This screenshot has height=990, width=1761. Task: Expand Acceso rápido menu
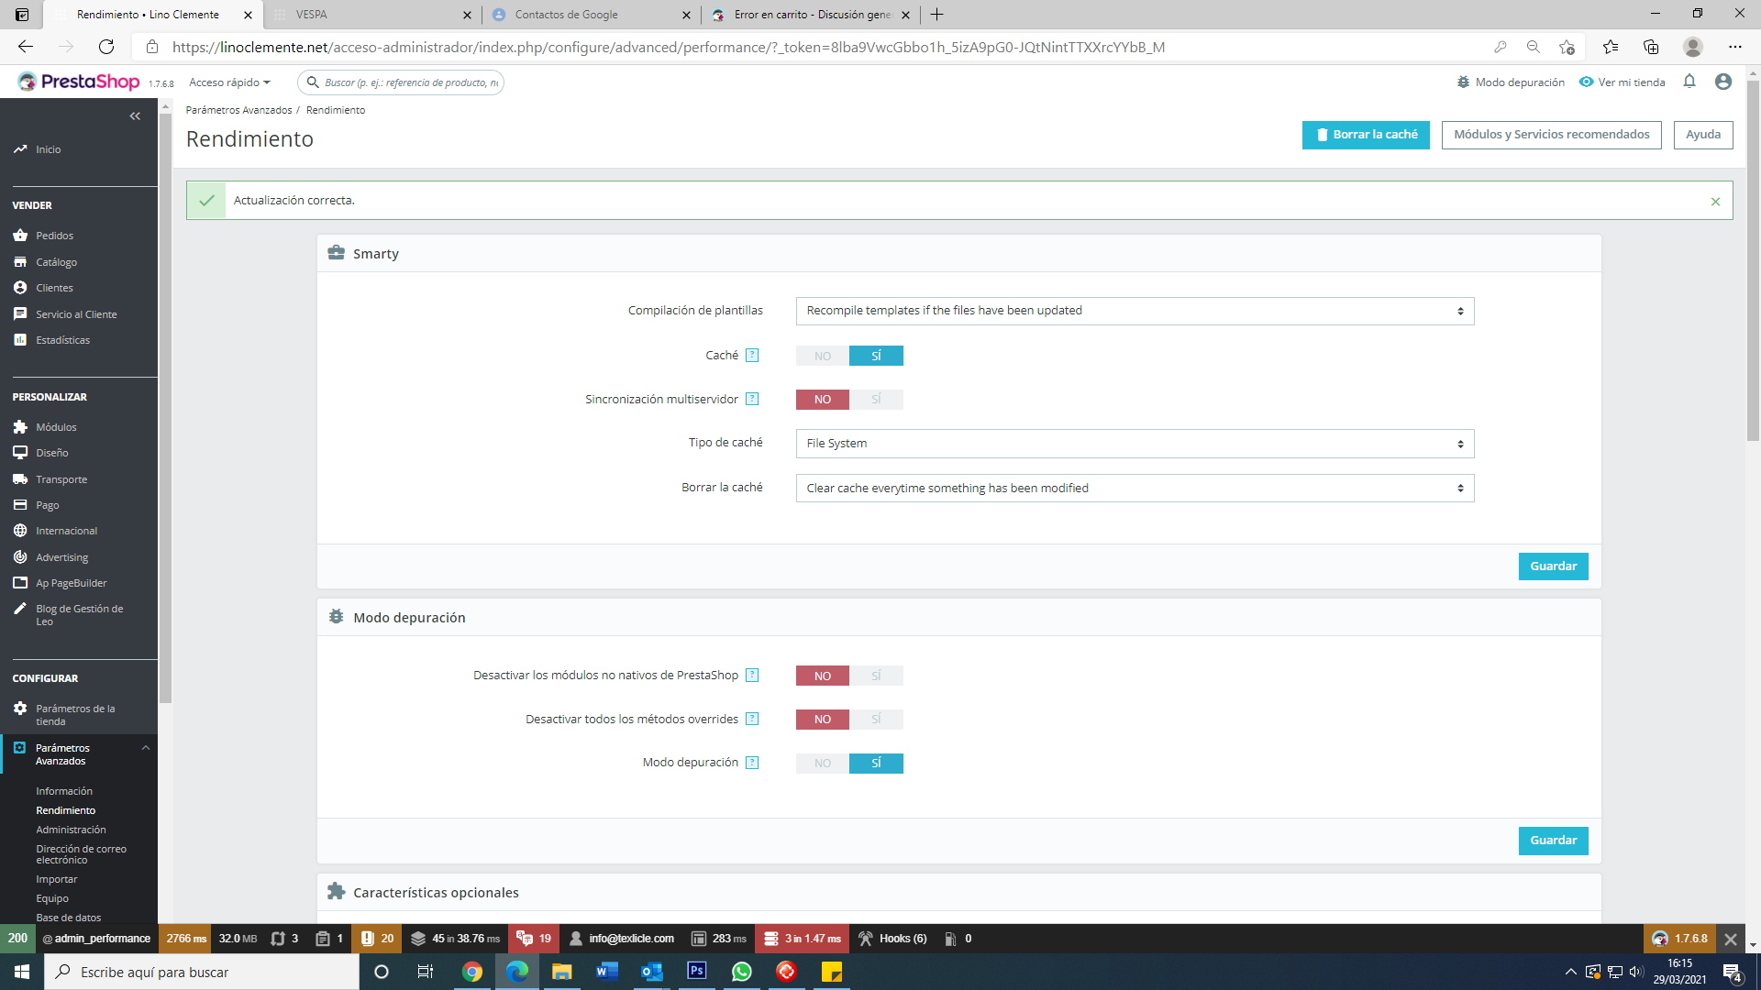tap(229, 82)
